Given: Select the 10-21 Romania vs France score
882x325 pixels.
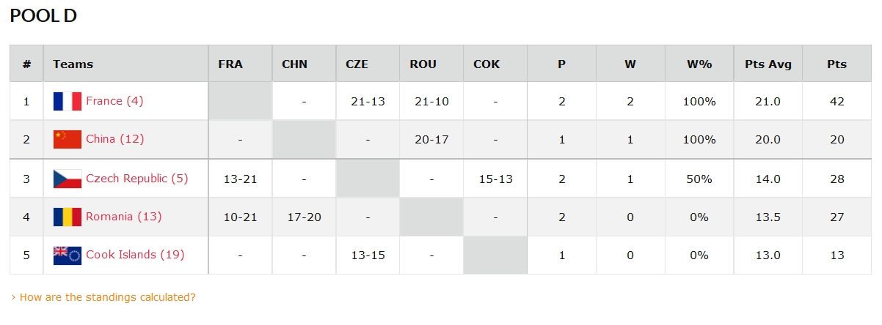Looking at the screenshot, I should 240,217.
